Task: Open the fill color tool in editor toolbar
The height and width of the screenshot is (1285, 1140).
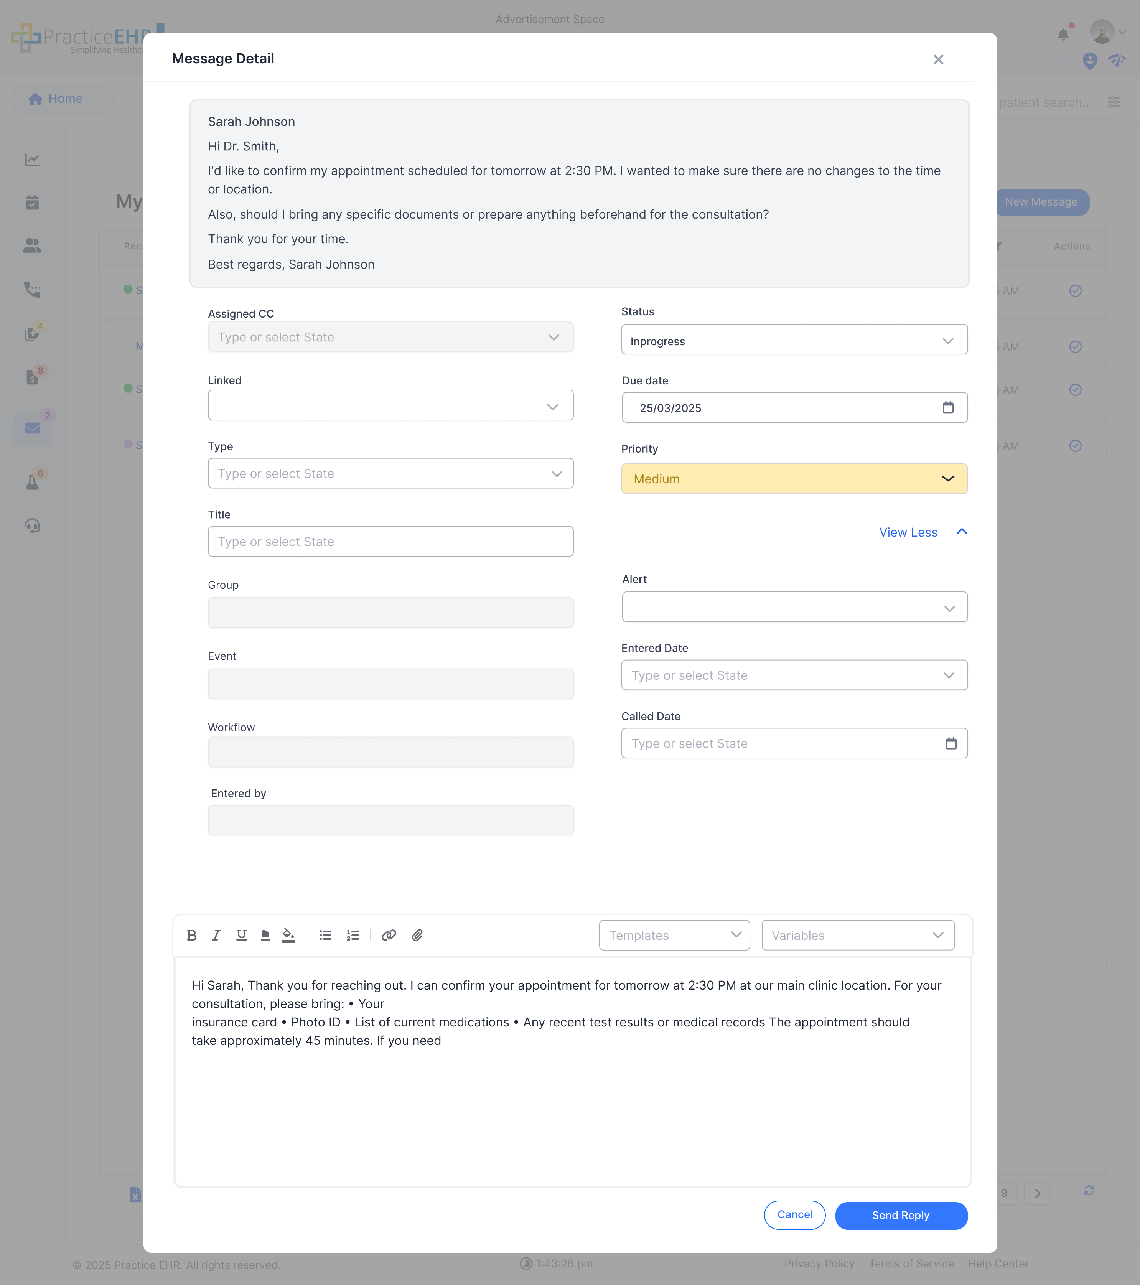Action: point(288,935)
